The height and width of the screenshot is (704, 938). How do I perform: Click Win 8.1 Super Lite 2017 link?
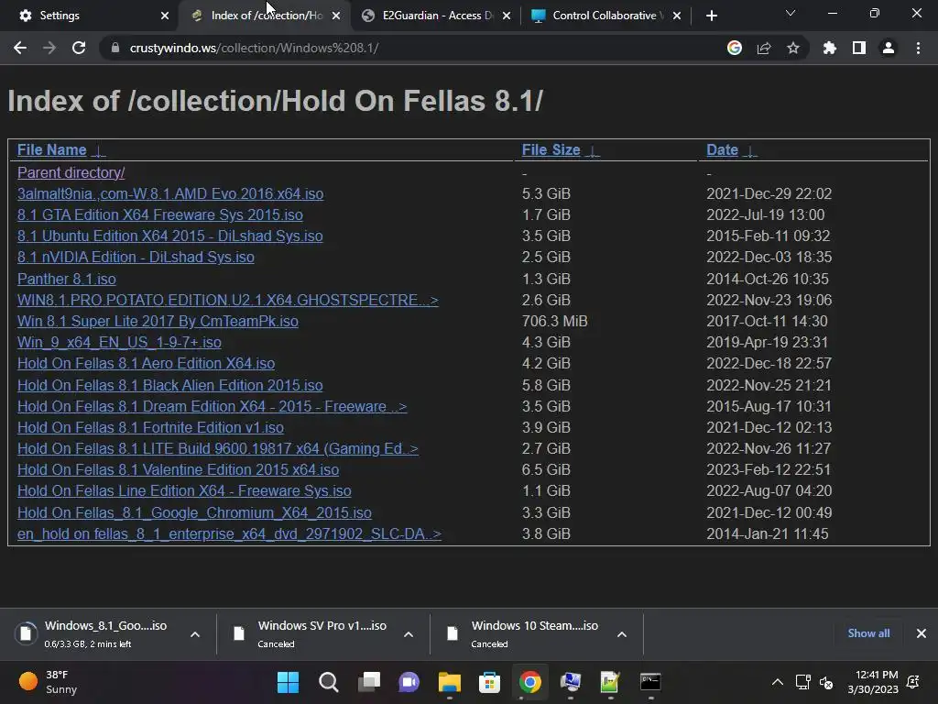(x=158, y=322)
